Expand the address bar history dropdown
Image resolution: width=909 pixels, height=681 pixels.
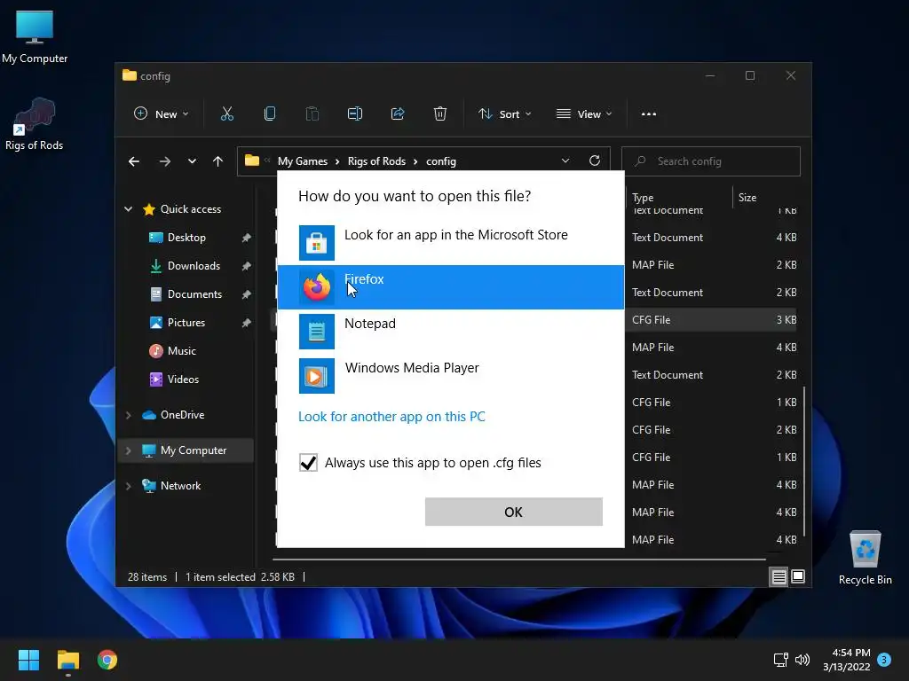[x=565, y=161]
